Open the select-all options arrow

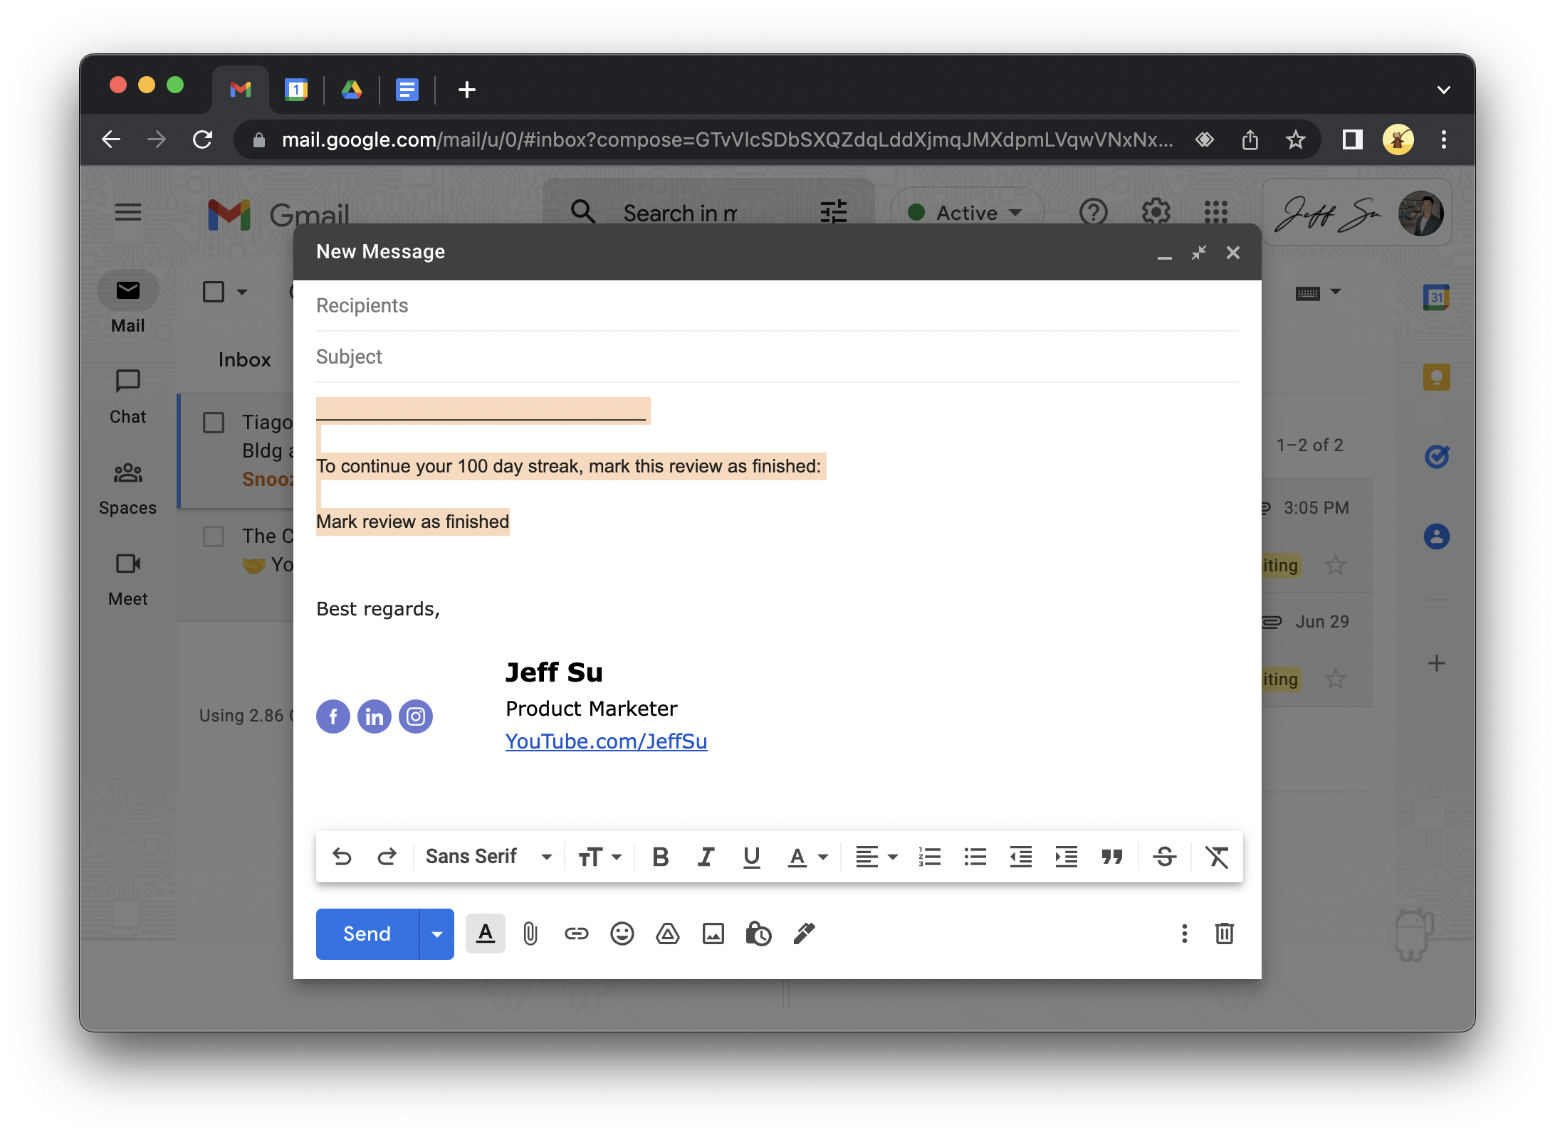click(x=242, y=292)
